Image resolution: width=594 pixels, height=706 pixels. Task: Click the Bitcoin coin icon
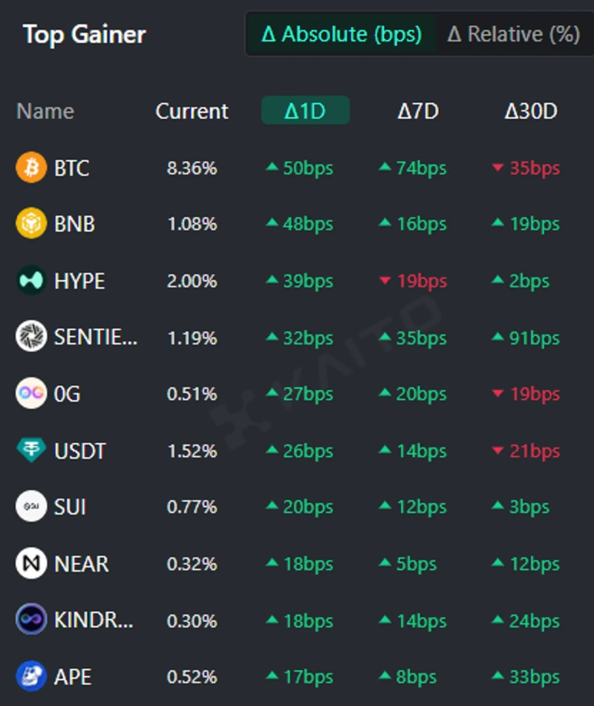click(x=31, y=168)
